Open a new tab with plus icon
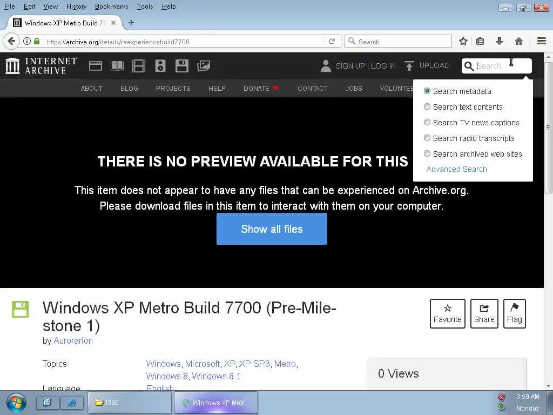 (131, 23)
